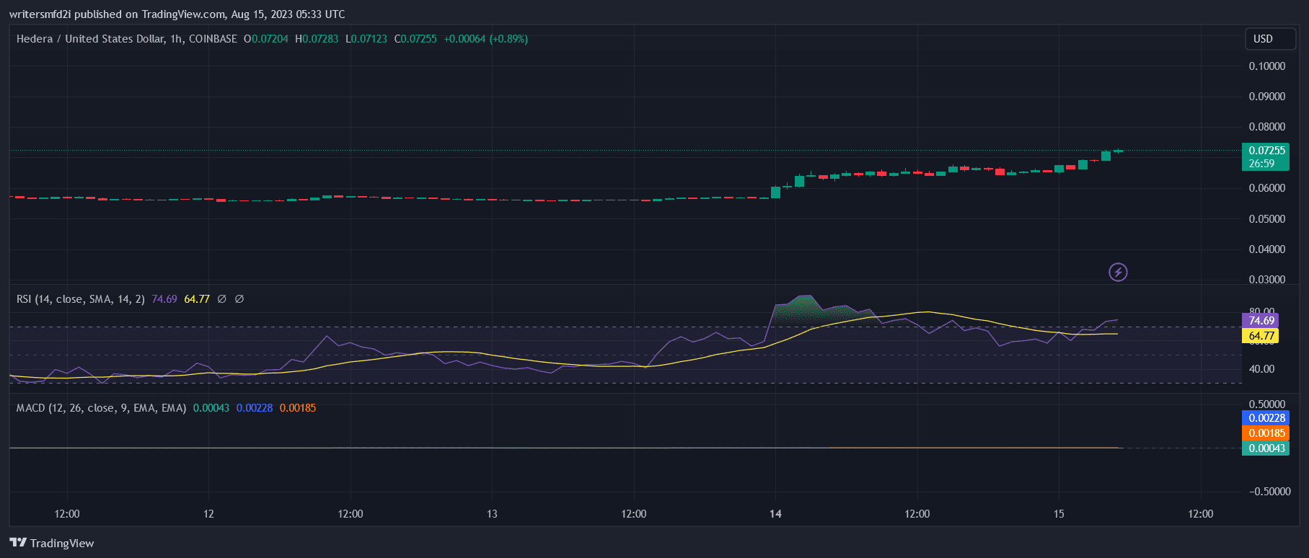Click date label 14 on time axis

(775, 514)
